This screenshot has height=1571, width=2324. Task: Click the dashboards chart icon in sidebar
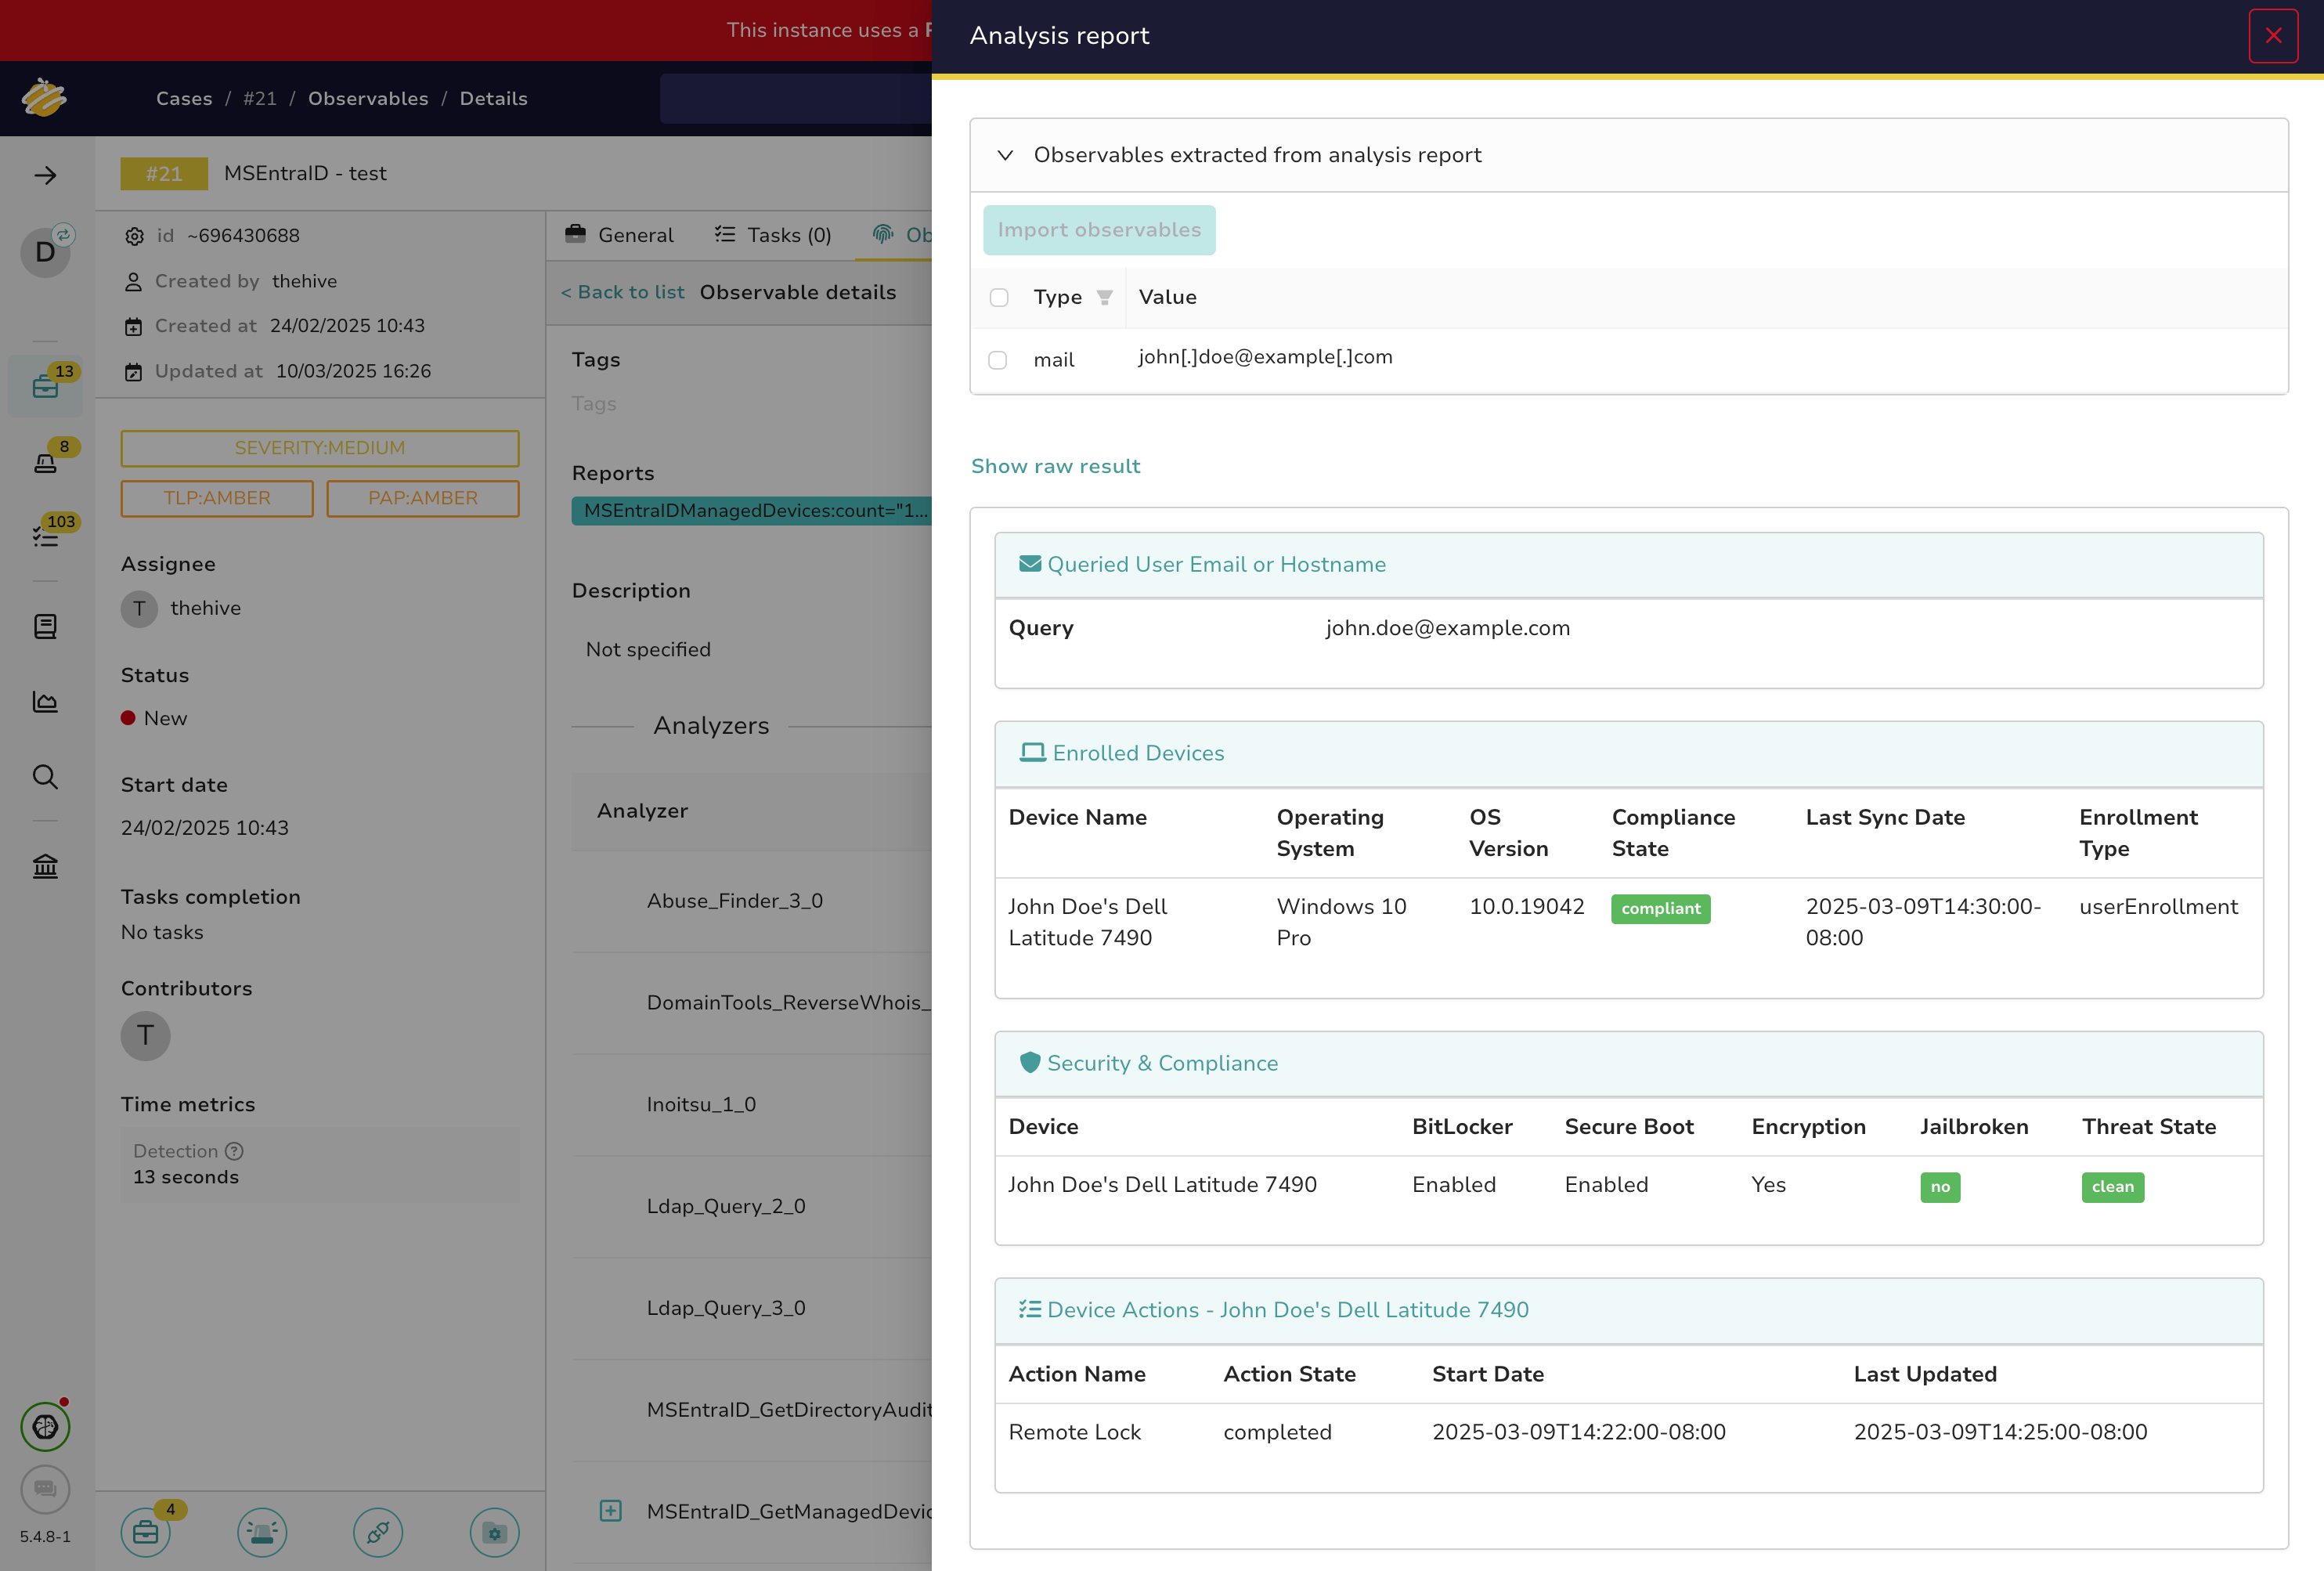(x=45, y=702)
